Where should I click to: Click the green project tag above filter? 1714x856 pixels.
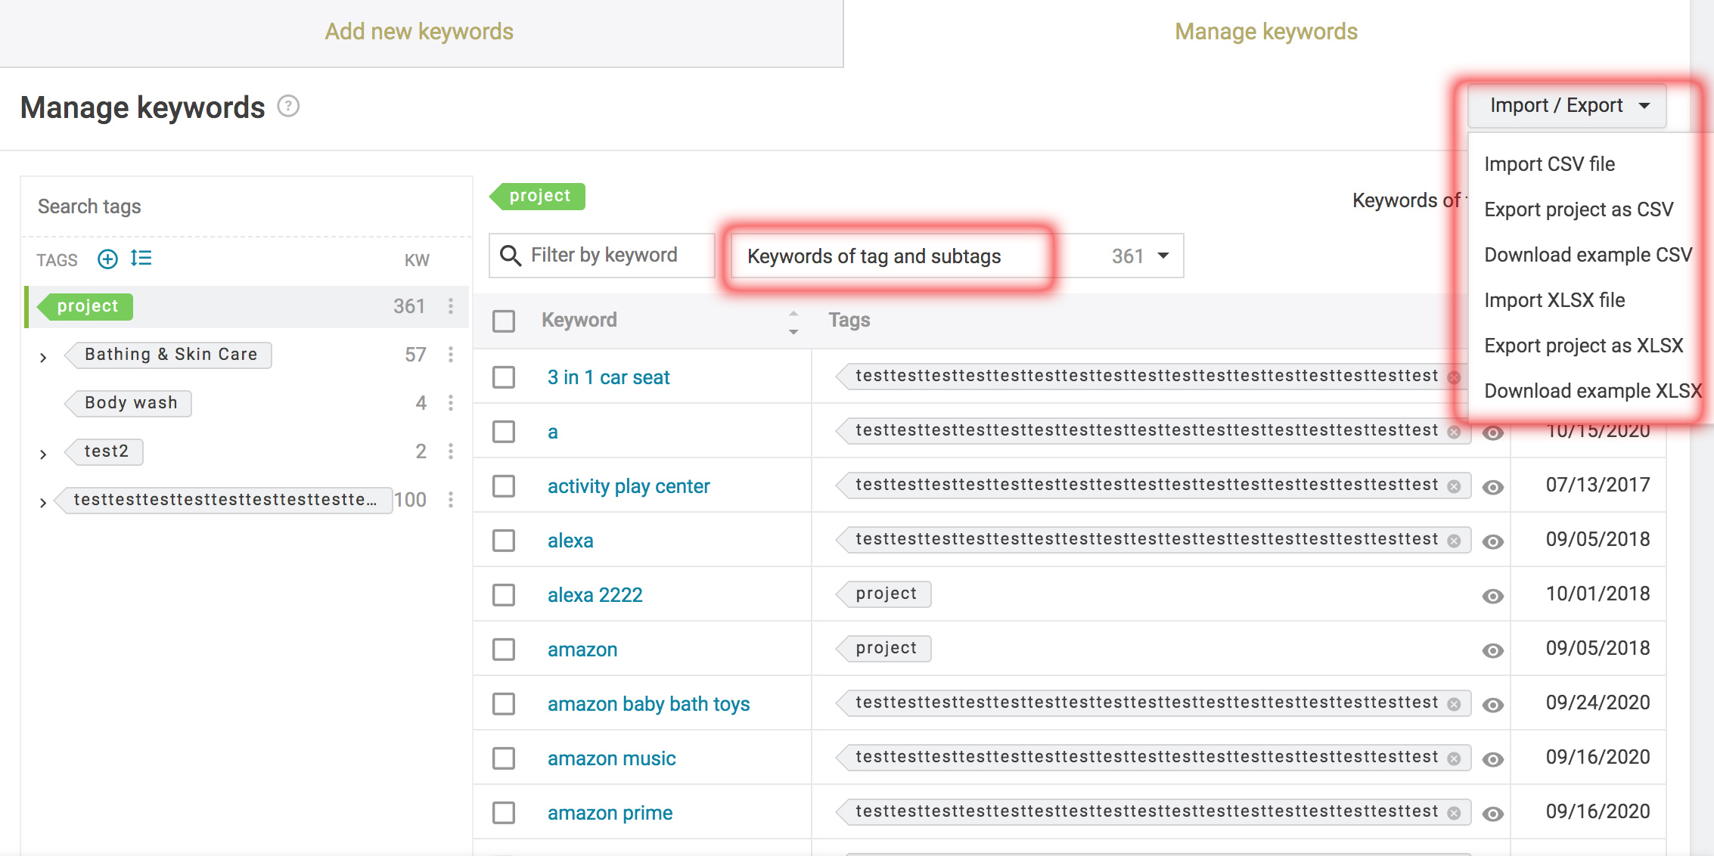pos(538,196)
